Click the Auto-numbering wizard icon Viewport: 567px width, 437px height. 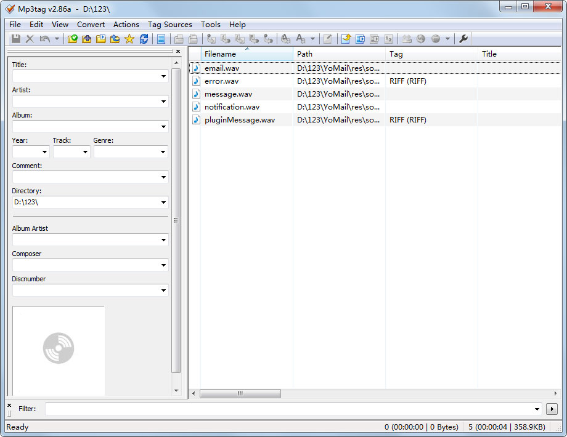point(388,39)
